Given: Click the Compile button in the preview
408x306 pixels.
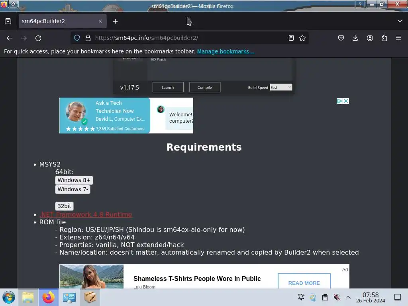Looking at the screenshot, I should click(204, 87).
